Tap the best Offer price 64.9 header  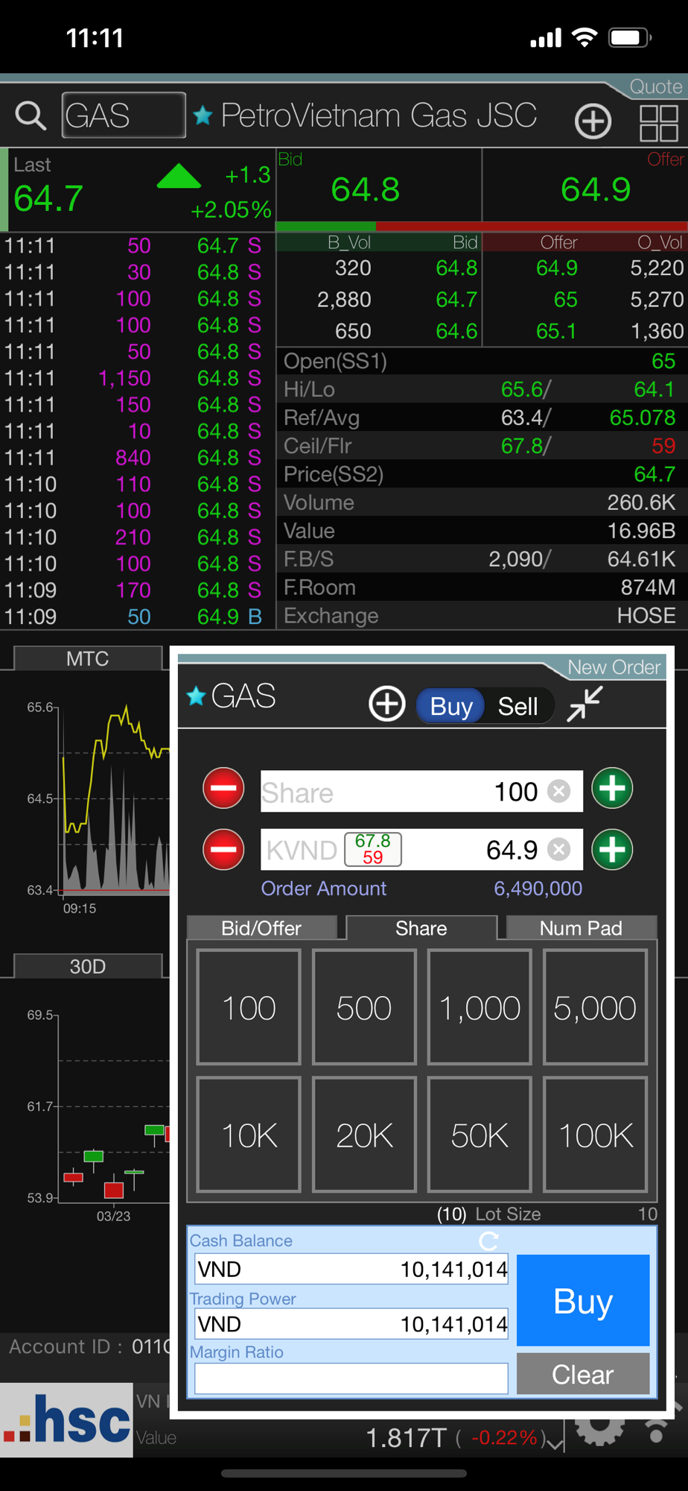(596, 189)
